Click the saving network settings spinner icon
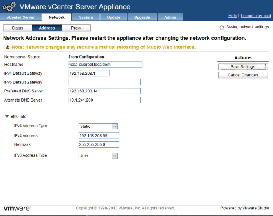273x216 pixels. [222, 28]
